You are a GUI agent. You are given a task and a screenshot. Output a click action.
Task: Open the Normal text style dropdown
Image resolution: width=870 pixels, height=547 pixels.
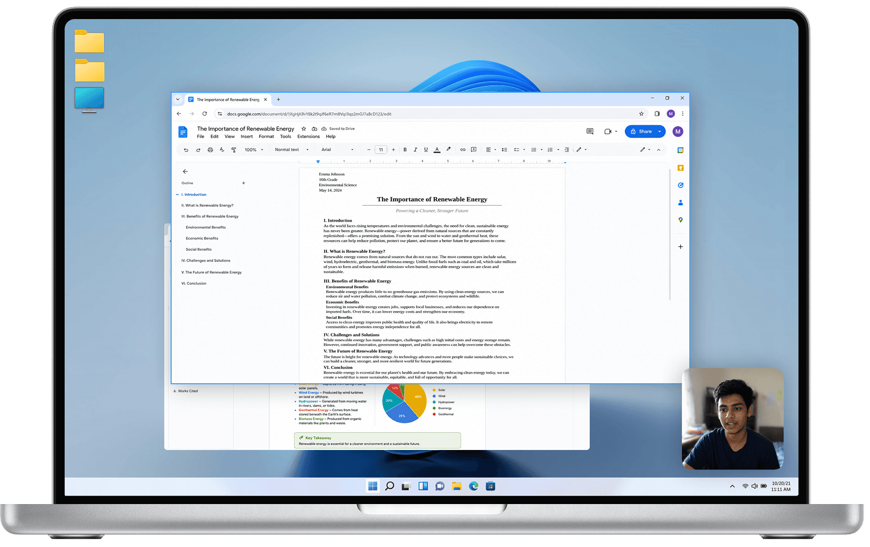pos(291,150)
